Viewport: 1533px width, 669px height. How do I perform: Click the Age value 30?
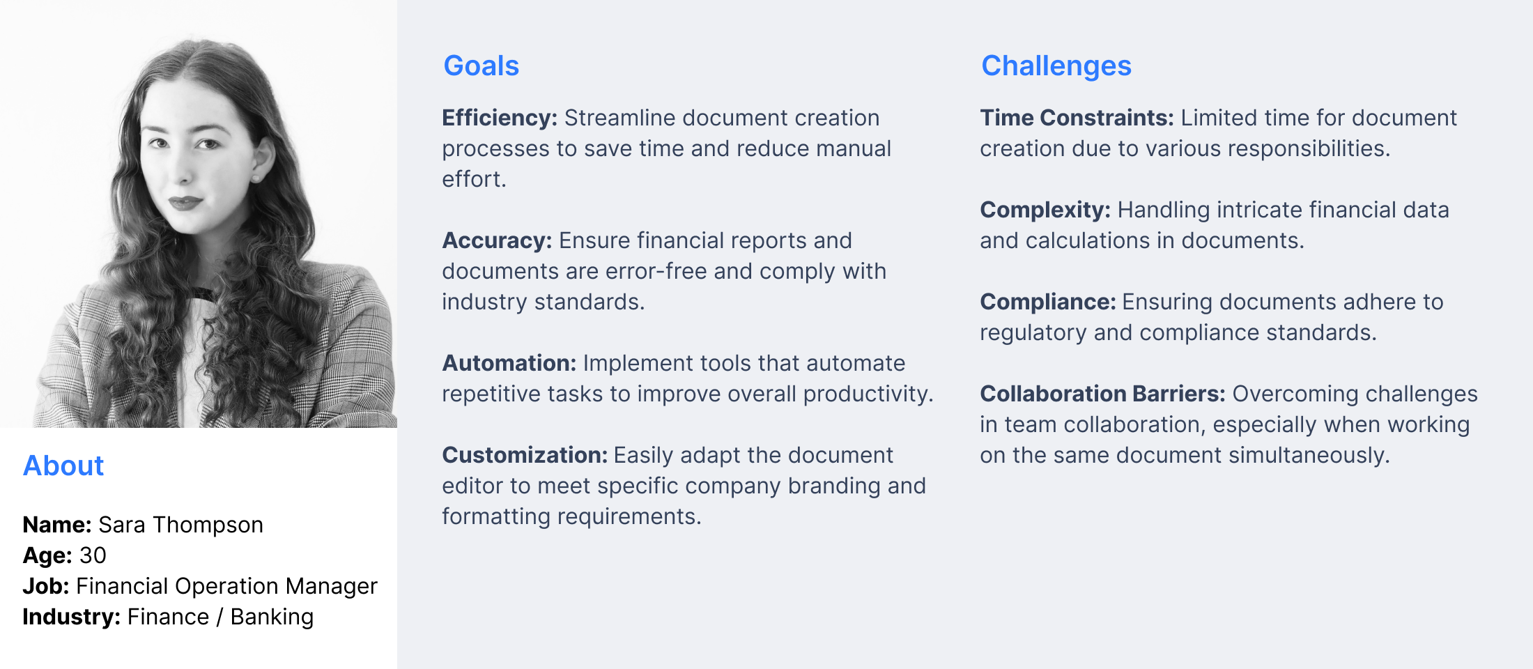[x=93, y=555]
